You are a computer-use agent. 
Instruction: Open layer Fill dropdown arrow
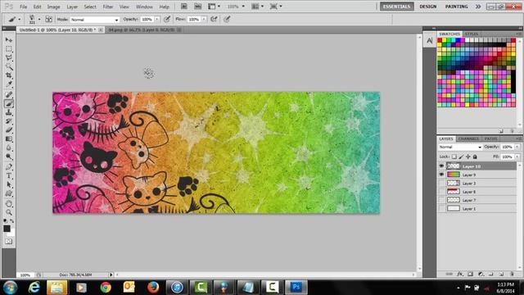pyautogui.click(x=517, y=157)
